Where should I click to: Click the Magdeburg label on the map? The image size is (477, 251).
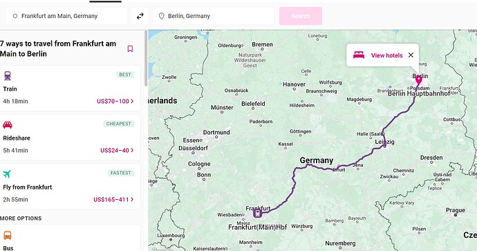click(x=359, y=100)
